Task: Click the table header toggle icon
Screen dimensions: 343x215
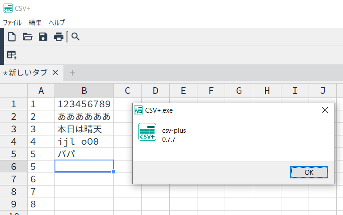Action: [x=12, y=55]
